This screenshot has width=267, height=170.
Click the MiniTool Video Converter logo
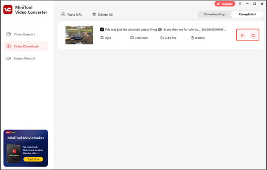pyautogui.click(x=8, y=10)
